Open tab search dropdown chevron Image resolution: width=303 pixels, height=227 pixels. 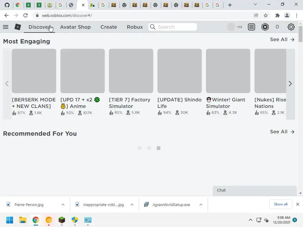coord(255,4)
